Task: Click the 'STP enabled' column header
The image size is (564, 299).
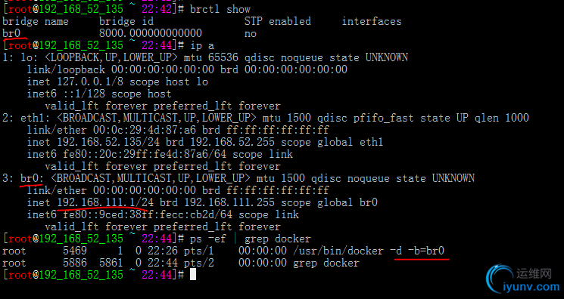Action: 277,21
